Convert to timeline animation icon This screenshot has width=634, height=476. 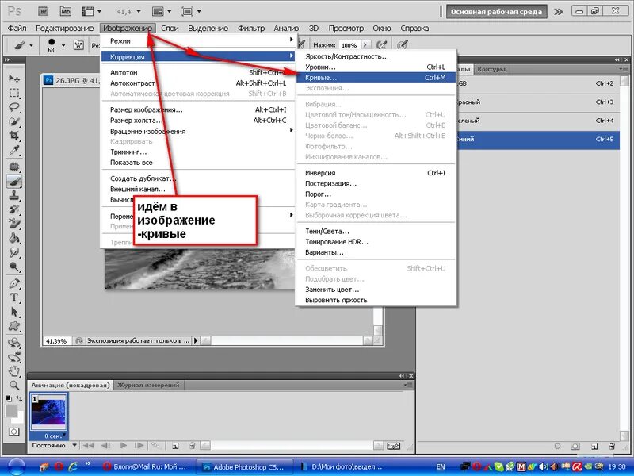[x=393, y=446]
